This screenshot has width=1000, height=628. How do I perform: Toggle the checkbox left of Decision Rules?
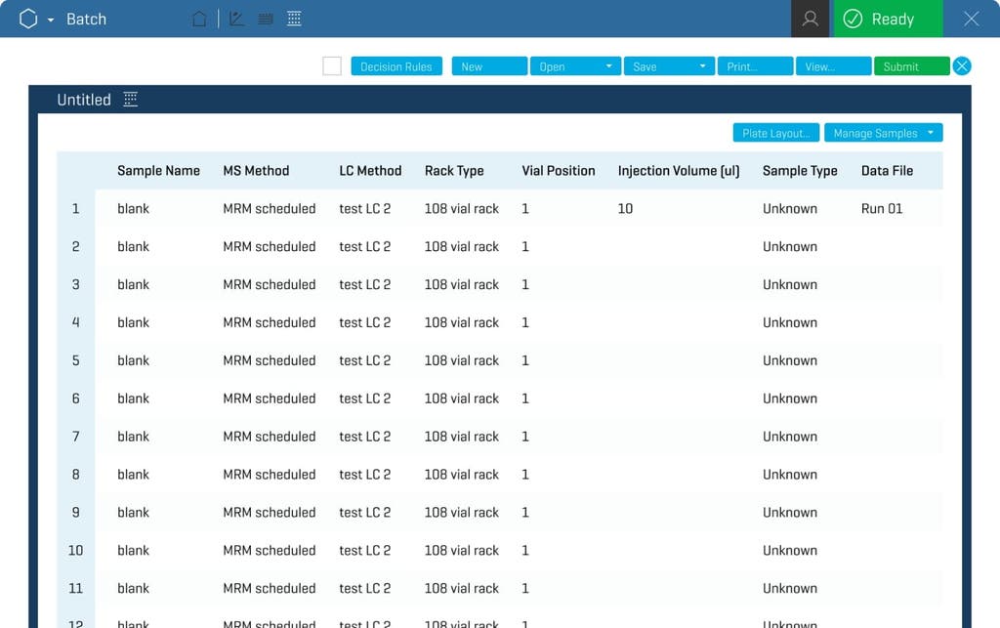(331, 65)
